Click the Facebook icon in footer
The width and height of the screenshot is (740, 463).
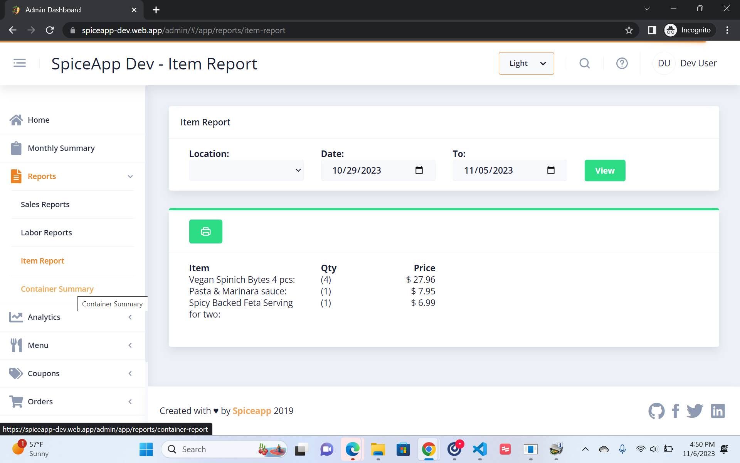675,411
